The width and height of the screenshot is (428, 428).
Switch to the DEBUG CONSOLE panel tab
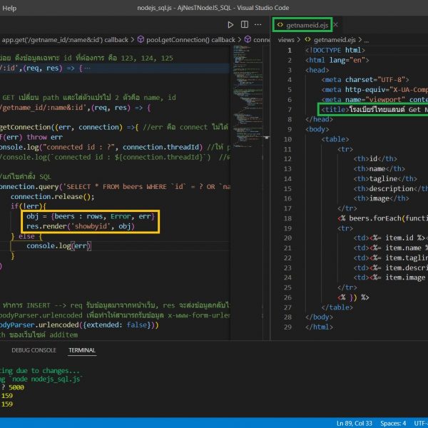click(x=34, y=350)
